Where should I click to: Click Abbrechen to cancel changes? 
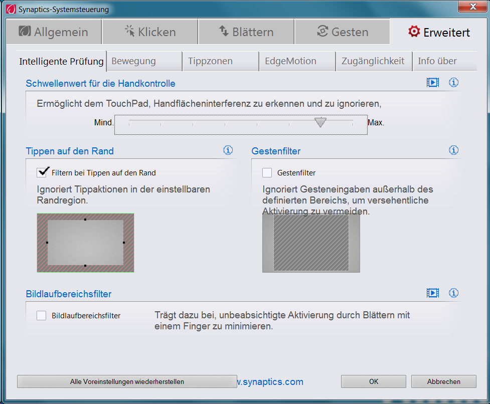point(444,381)
